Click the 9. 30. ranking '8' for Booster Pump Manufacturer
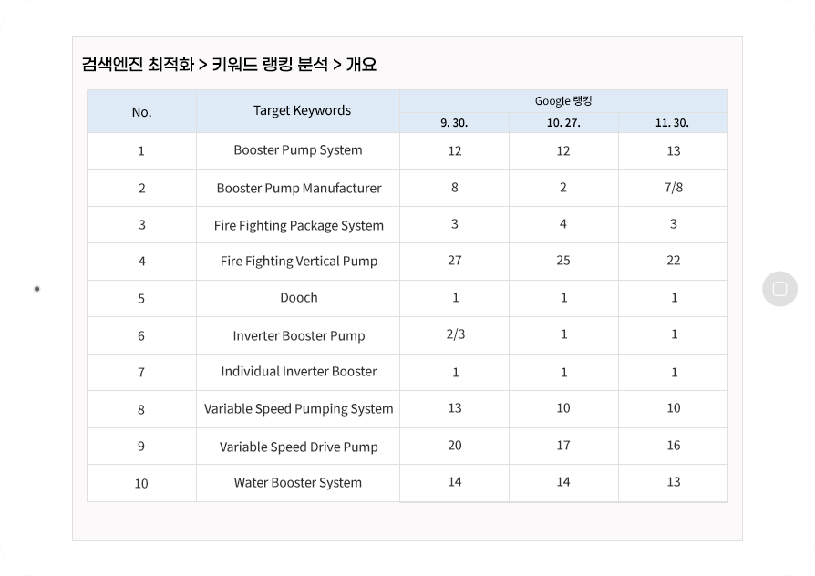Screen dimensions: 815x576 (455, 187)
